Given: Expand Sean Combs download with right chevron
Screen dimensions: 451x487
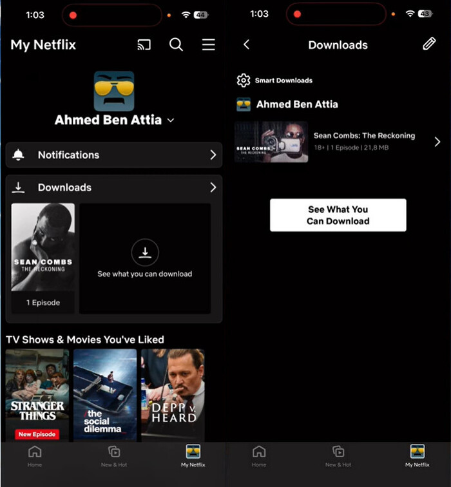Looking at the screenshot, I should (437, 142).
